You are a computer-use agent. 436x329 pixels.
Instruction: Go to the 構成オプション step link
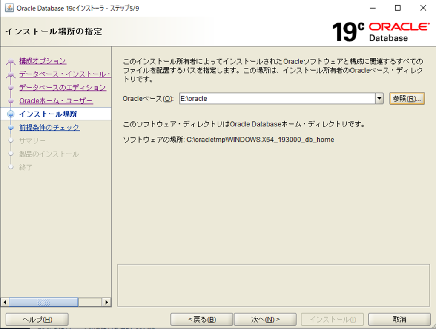(43, 61)
